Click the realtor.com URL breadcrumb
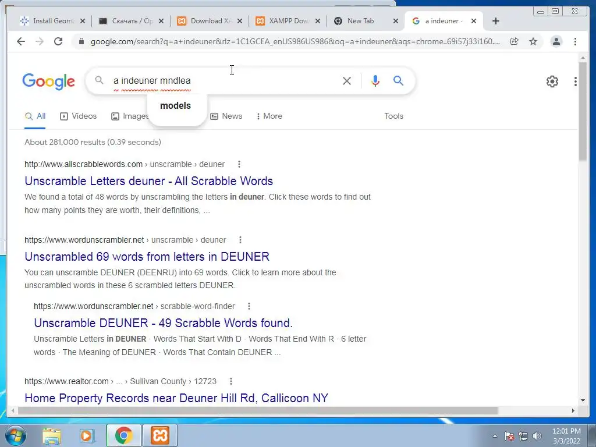Screen dimensions: 596x447 pyautogui.click(x=120, y=381)
